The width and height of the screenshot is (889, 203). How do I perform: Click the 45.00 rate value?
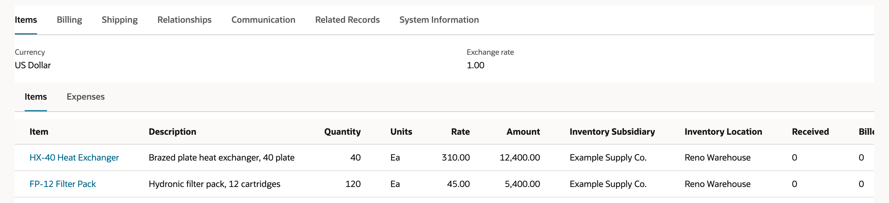pyautogui.click(x=458, y=184)
